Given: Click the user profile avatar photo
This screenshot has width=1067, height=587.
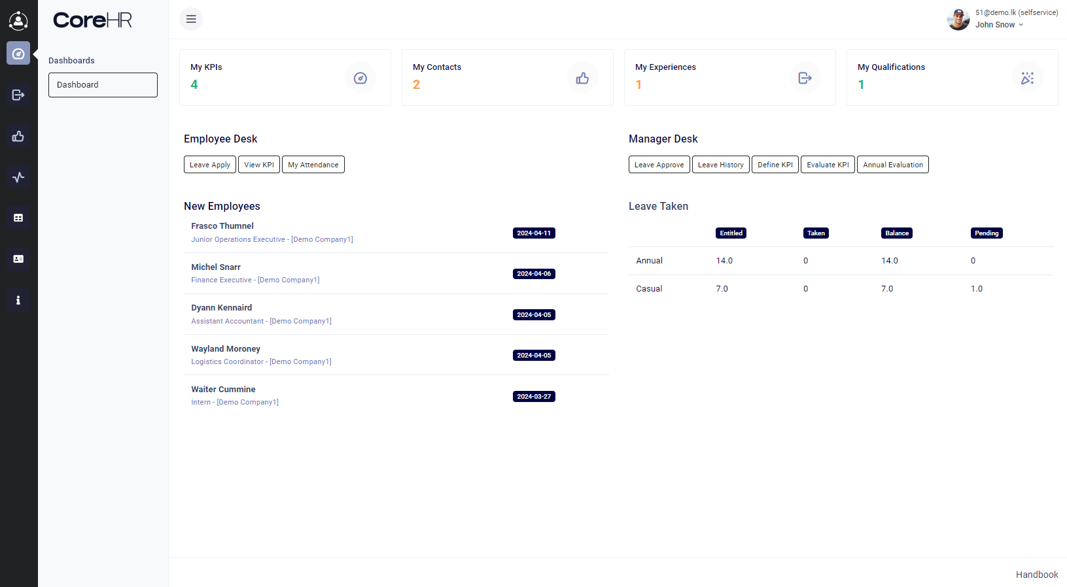Looking at the screenshot, I should click(x=958, y=20).
